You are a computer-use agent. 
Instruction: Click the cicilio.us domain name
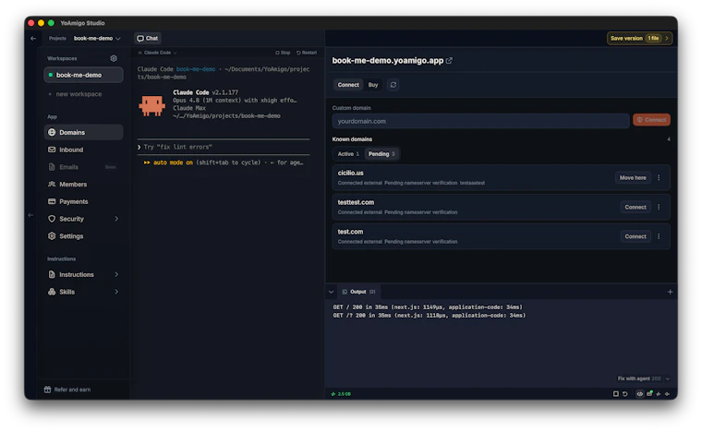click(x=351, y=173)
